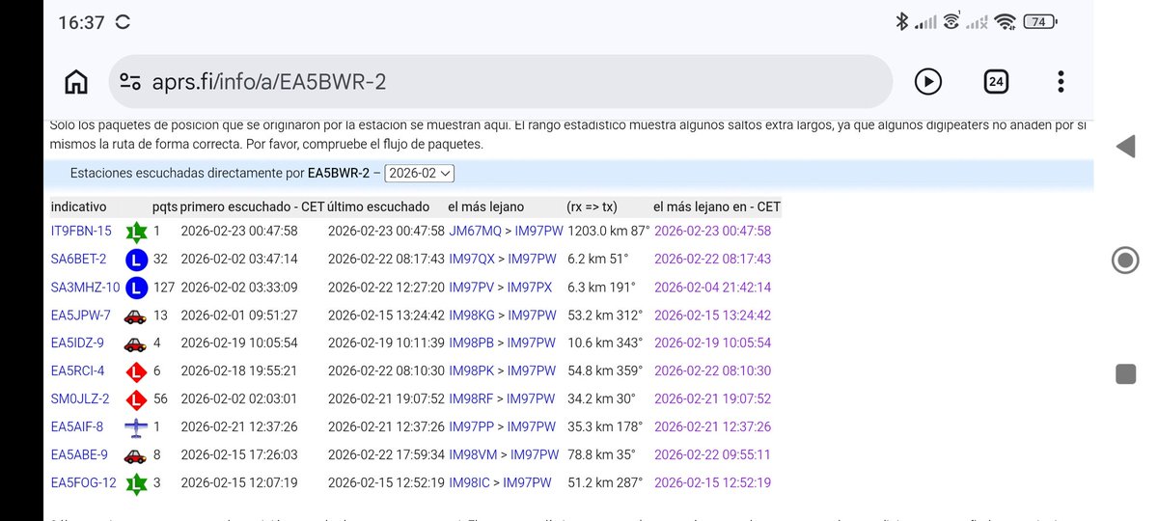Click the 'último escuchado' column header
1158x521 pixels.
point(379,206)
